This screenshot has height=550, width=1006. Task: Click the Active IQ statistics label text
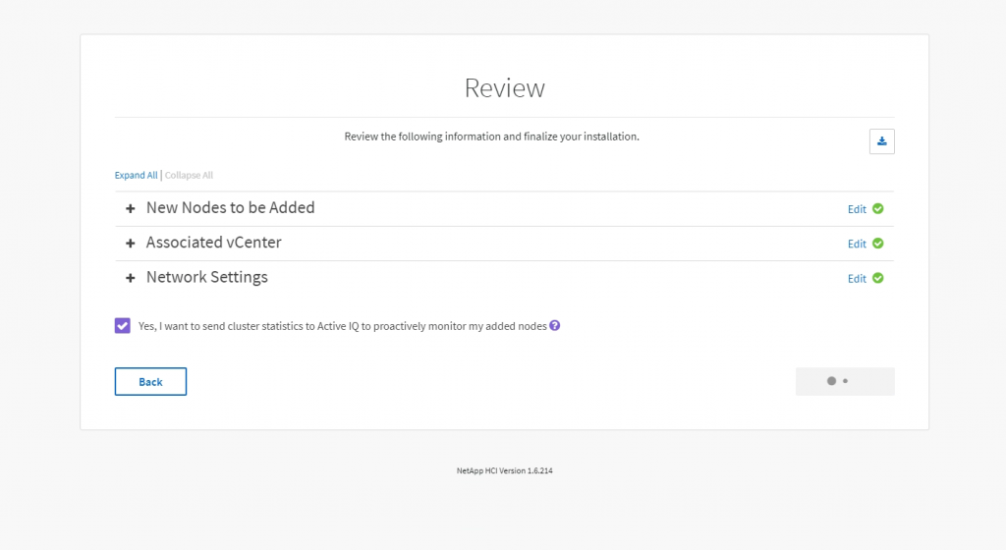(343, 326)
